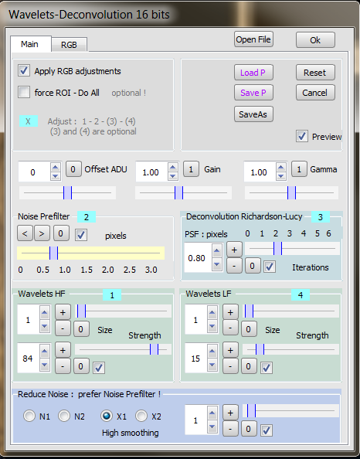This screenshot has height=459, width=360.
Task: Select the Main tab
Action: tap(30, 44)
